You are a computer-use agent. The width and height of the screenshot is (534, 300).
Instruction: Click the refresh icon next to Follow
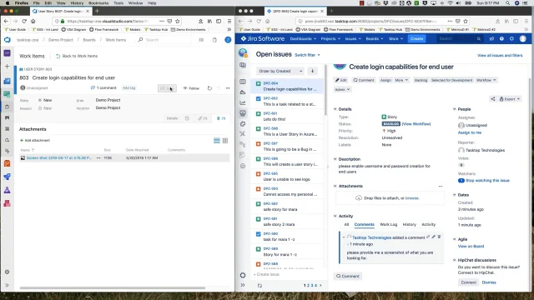pos(209,88)
